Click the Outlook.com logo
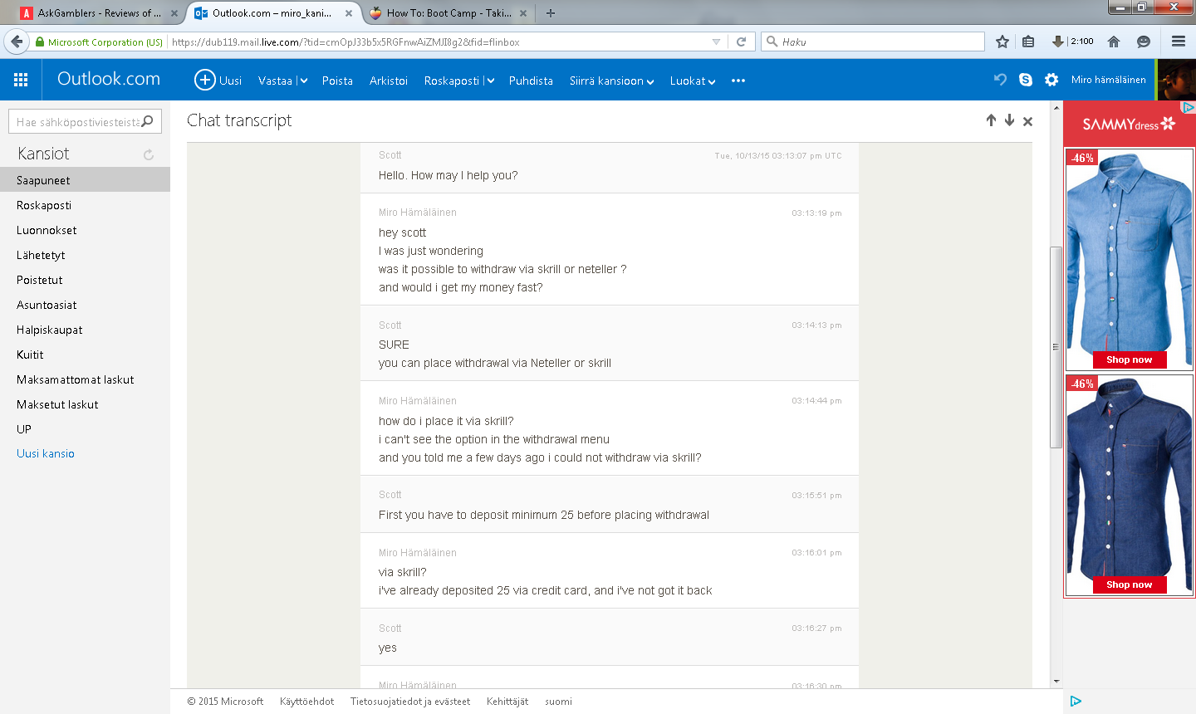 click(108, 79)
